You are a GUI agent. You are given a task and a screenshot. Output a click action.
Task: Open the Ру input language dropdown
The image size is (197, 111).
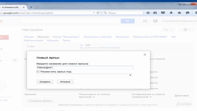[x=168, y=30]
